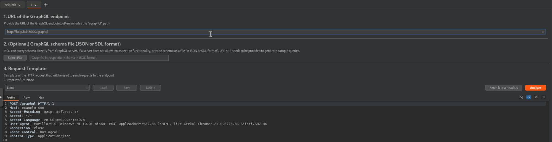Open a new InQL tab with plus icon
Viewport: 552px width, 142px height.
click(46, 5)
